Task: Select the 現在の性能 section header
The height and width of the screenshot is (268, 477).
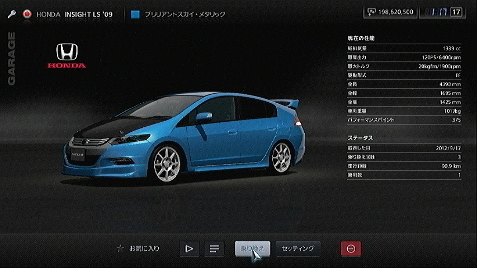Action: click(x=361, y=38)
